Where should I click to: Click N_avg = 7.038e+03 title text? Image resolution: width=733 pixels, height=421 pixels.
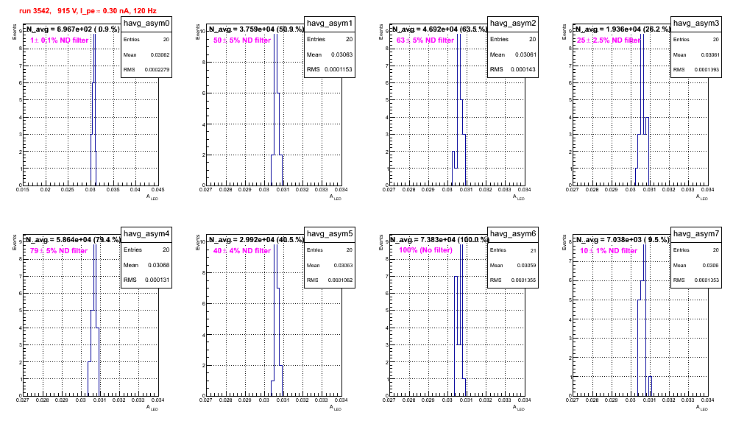click(622, 239)
